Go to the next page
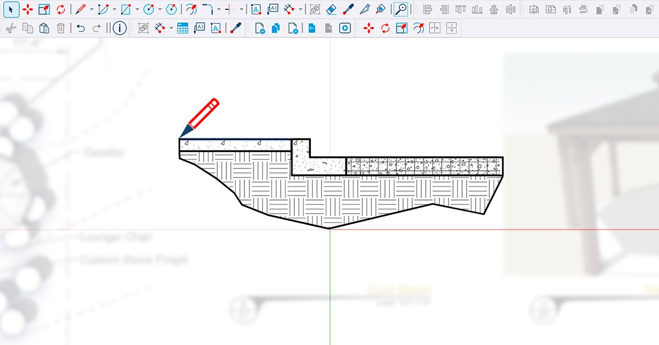 coord(328,28)
